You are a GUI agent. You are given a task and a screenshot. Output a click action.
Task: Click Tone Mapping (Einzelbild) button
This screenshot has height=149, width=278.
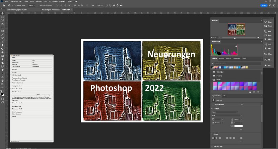click(x=32, y=80)
